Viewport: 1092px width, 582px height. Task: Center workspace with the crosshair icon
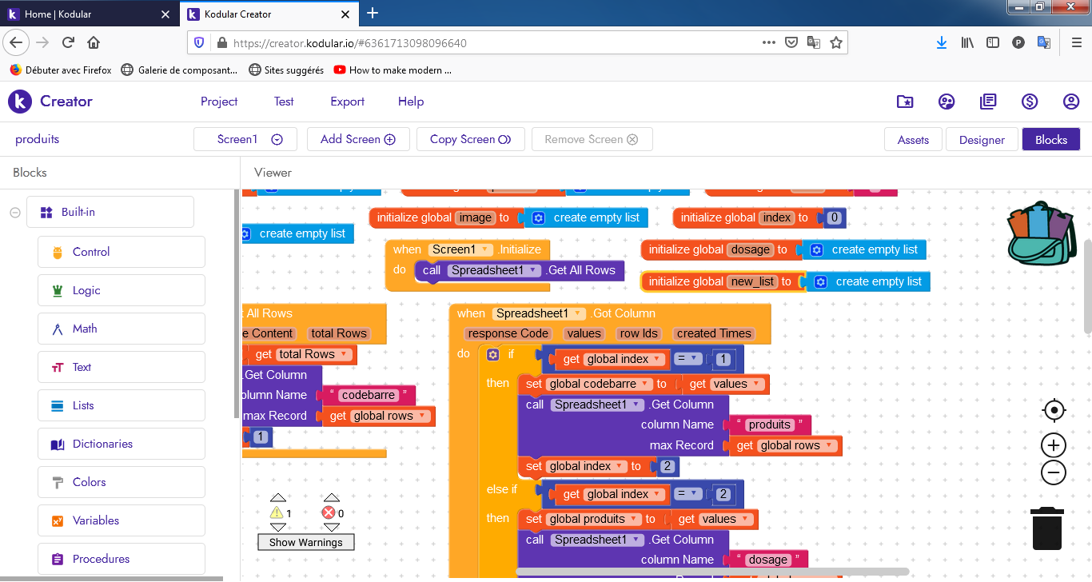(x=1054, y=411)
